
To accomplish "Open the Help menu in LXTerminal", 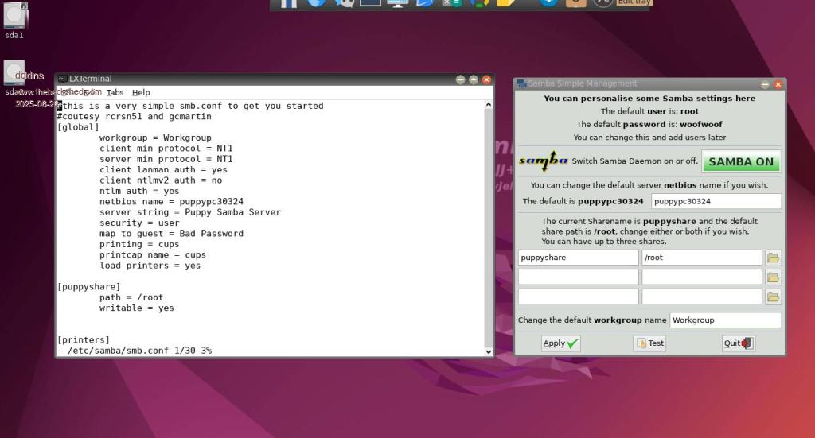I will 141,92.
